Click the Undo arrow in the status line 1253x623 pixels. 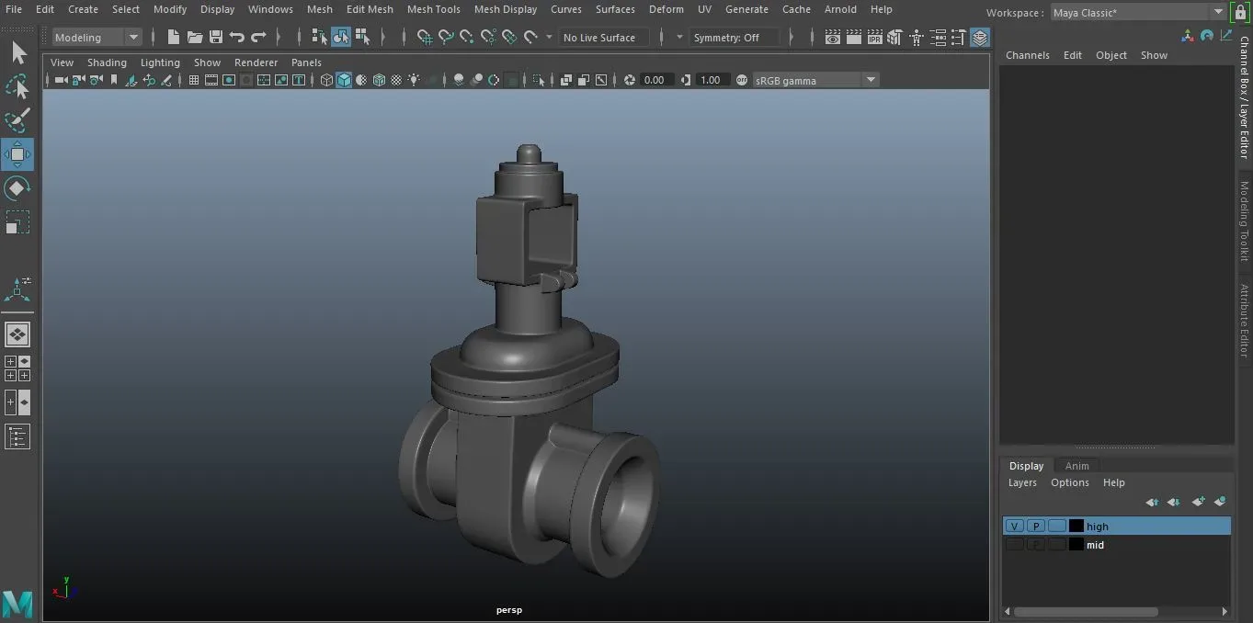coord(236,38)
